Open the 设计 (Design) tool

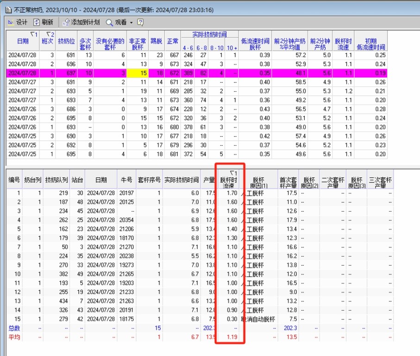[x=18, y=22]
